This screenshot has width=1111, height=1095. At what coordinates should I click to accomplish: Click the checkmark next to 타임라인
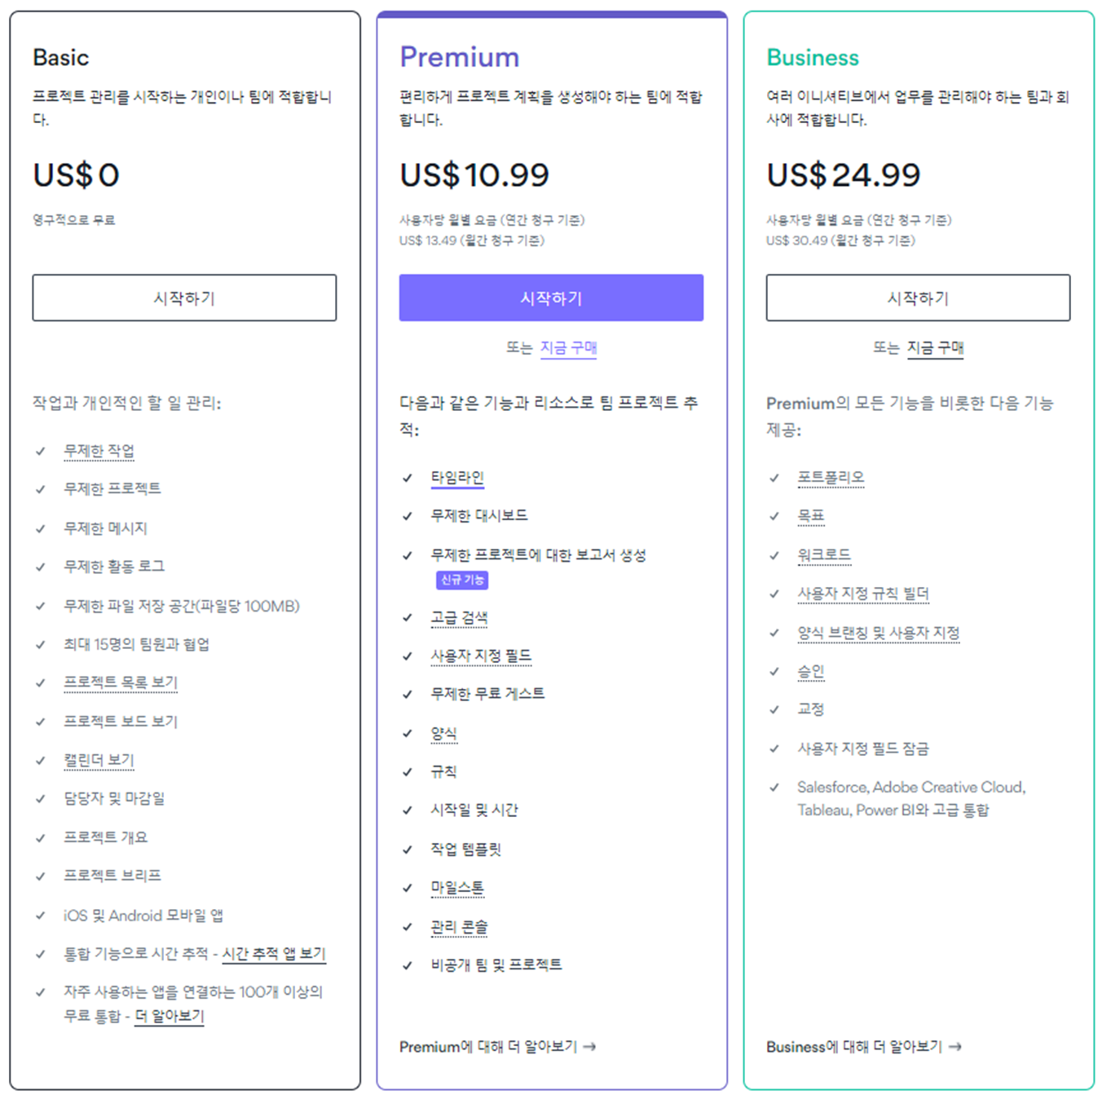[408, 478]
